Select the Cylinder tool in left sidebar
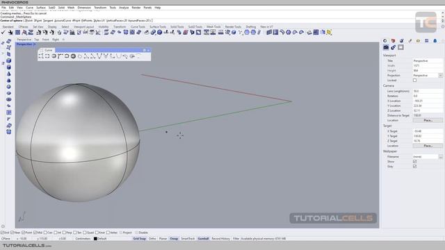This screenshot has width=445, height=250. (x=9, y=67)
